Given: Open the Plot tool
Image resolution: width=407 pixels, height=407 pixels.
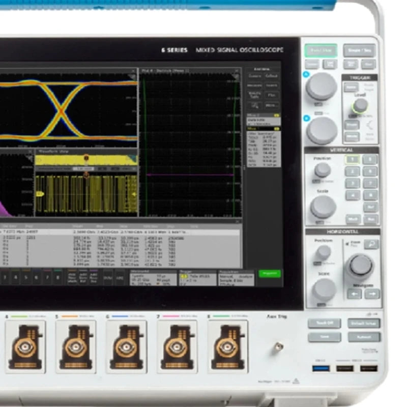Looking at the screenshot, I should (x=271, y=95).
